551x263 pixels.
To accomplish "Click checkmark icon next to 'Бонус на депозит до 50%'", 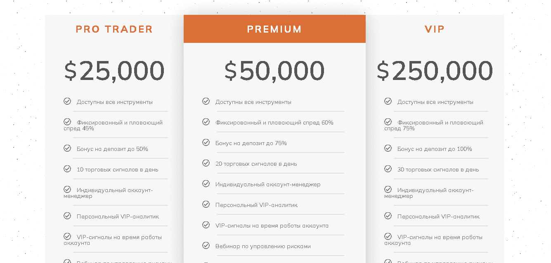I will click(67, 148).
